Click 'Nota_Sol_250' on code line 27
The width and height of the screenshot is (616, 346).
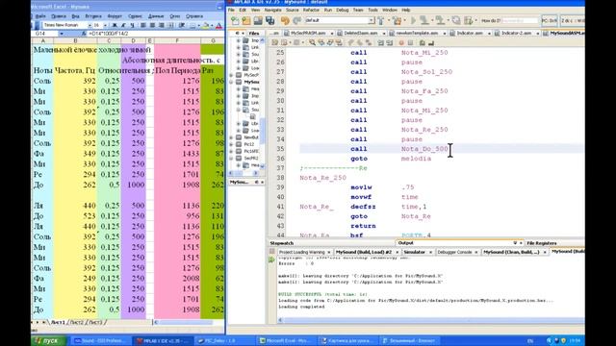click(426, 72)
